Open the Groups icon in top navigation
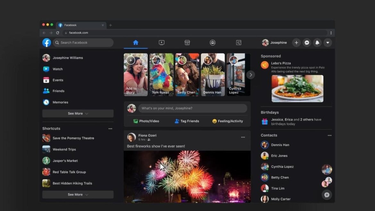 tap(213, 43)
